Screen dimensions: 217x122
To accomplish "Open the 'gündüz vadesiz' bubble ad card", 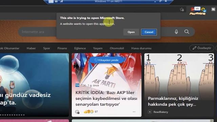I will point(35,85).
